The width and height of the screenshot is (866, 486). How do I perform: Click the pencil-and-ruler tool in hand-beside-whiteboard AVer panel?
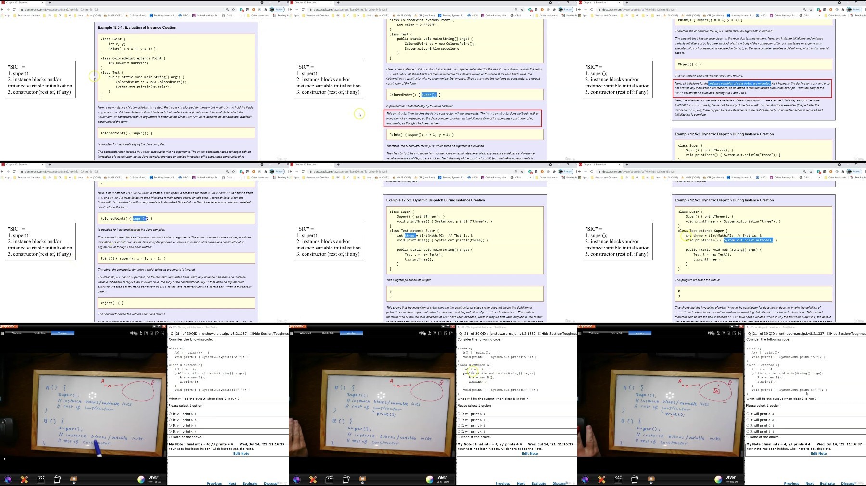(x=313, y=479)
